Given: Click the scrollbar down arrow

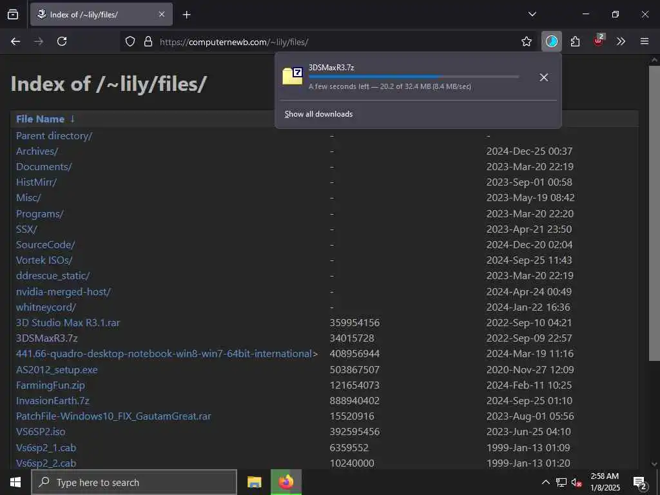Looking at the screenshot, I should coord(655,464).
